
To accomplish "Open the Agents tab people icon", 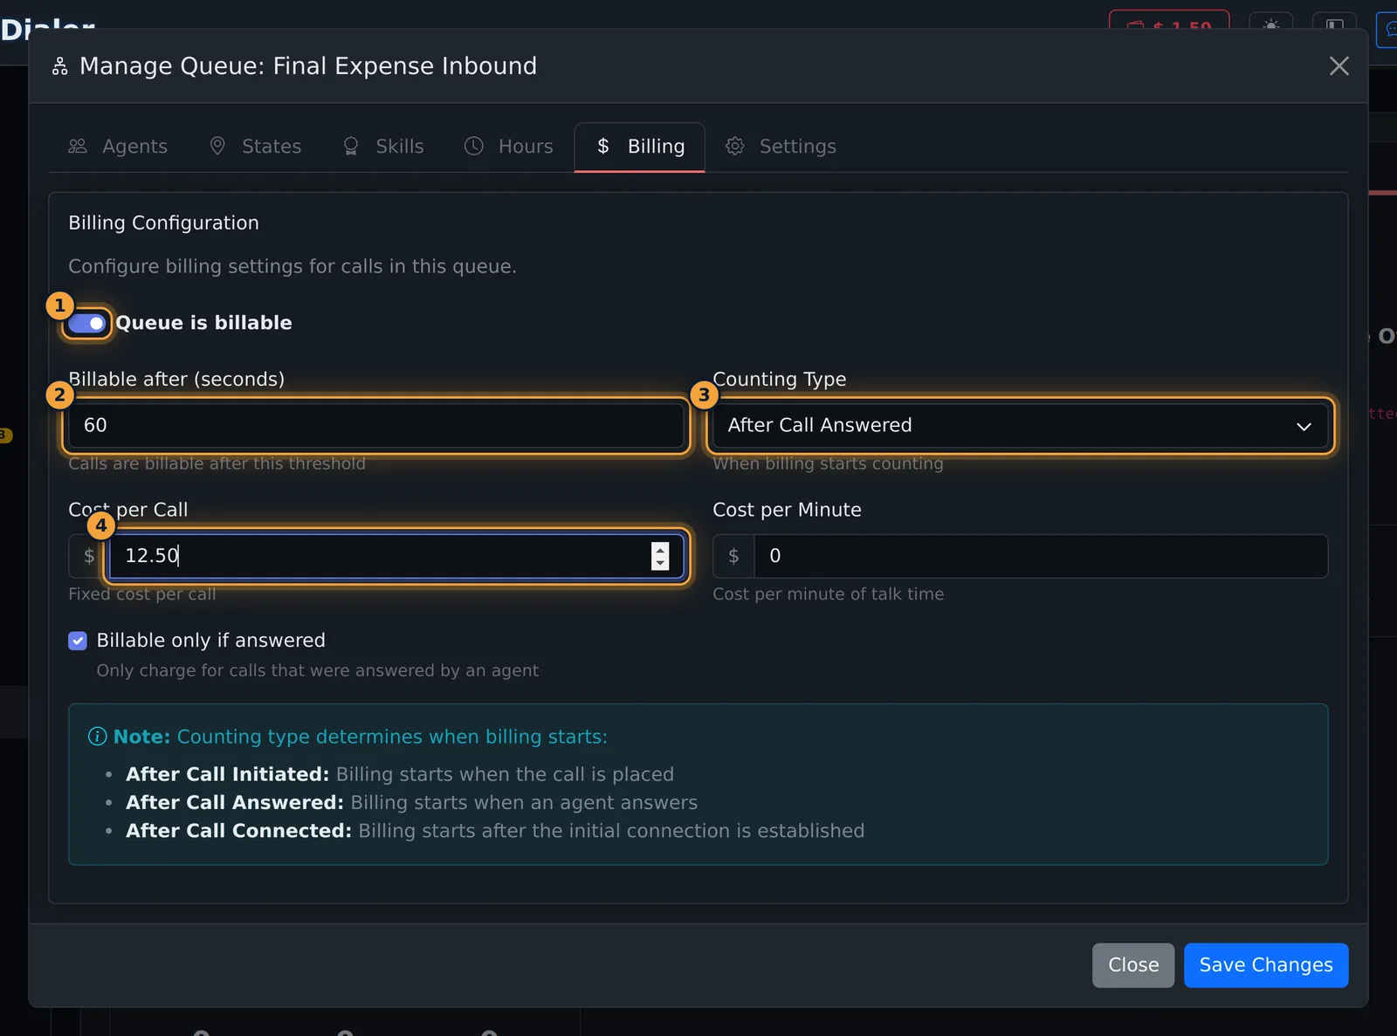I will click(78, 147).
